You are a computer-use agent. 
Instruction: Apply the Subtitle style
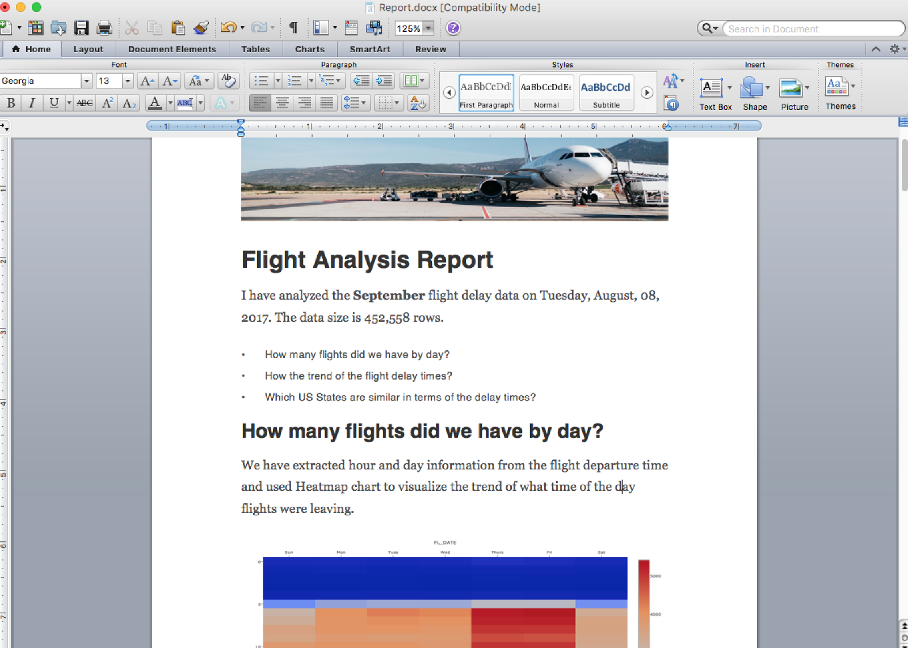[x=606, y=92]
